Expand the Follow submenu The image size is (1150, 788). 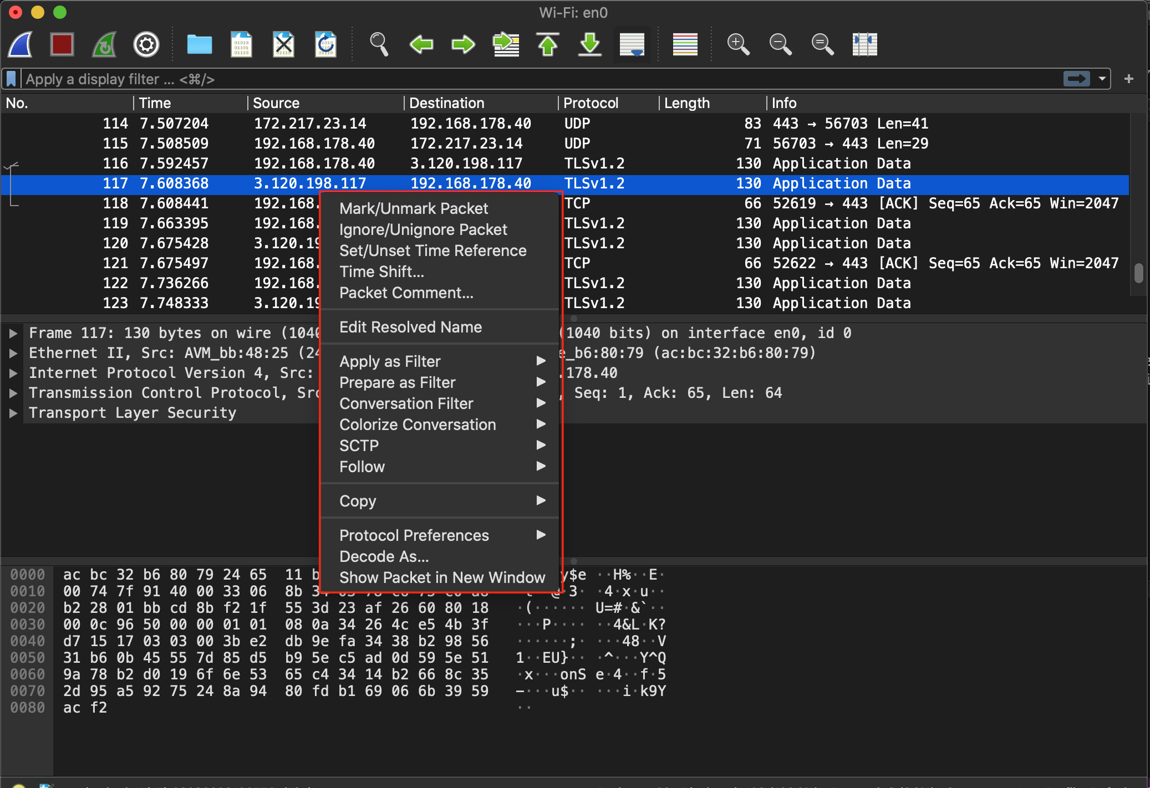pos(362,467)
